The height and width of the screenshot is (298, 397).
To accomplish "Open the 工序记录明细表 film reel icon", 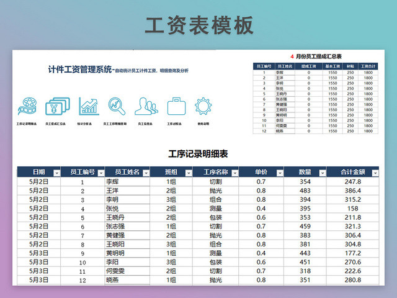I will click(27, 107).
